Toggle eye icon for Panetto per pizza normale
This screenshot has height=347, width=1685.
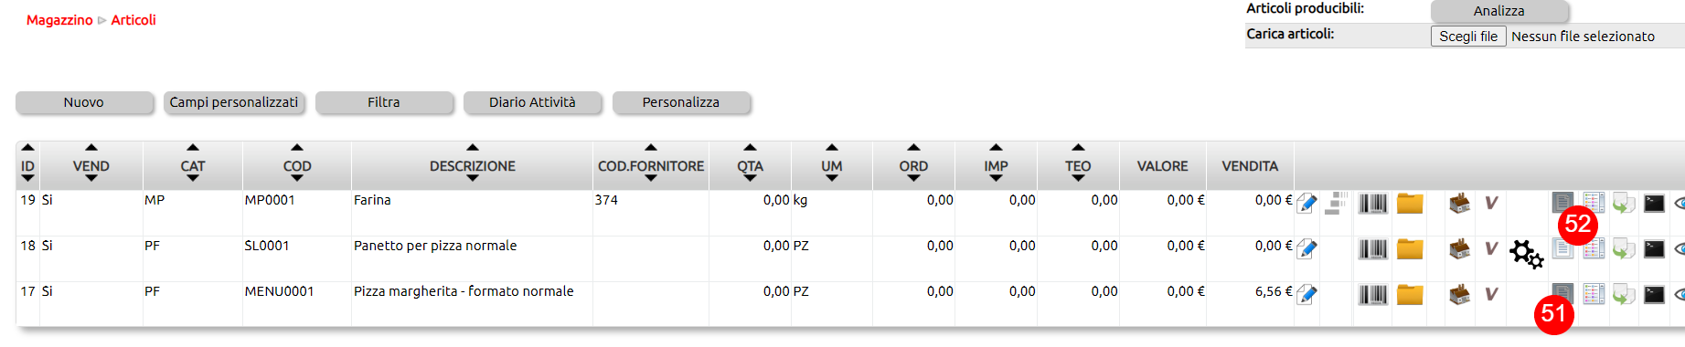pyautogui.click(x=1680, y=248)
